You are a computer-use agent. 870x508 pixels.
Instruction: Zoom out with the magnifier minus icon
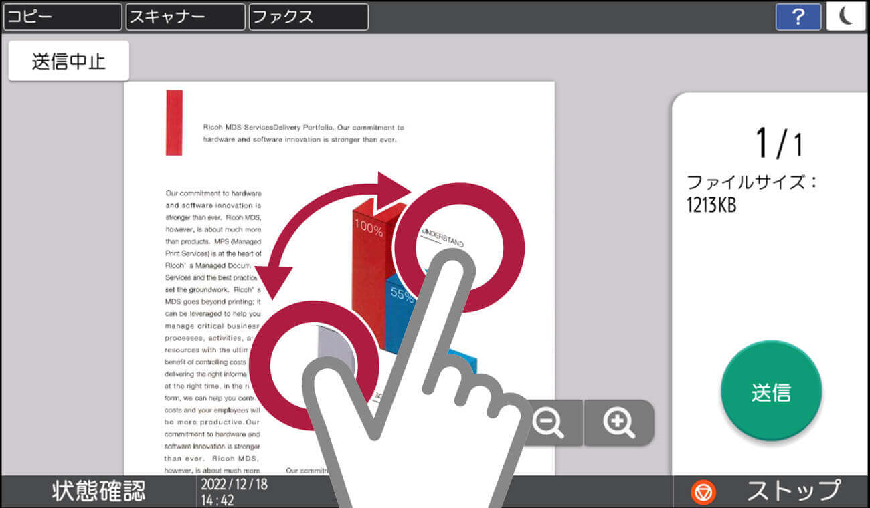pyautogui.click(x=551, y=422)
